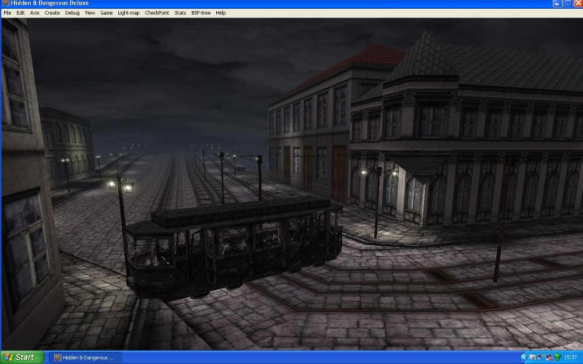Screen dimensions: 583x364
Task: Click the 15:37 system clock
Action: click(x=570, y=358)
